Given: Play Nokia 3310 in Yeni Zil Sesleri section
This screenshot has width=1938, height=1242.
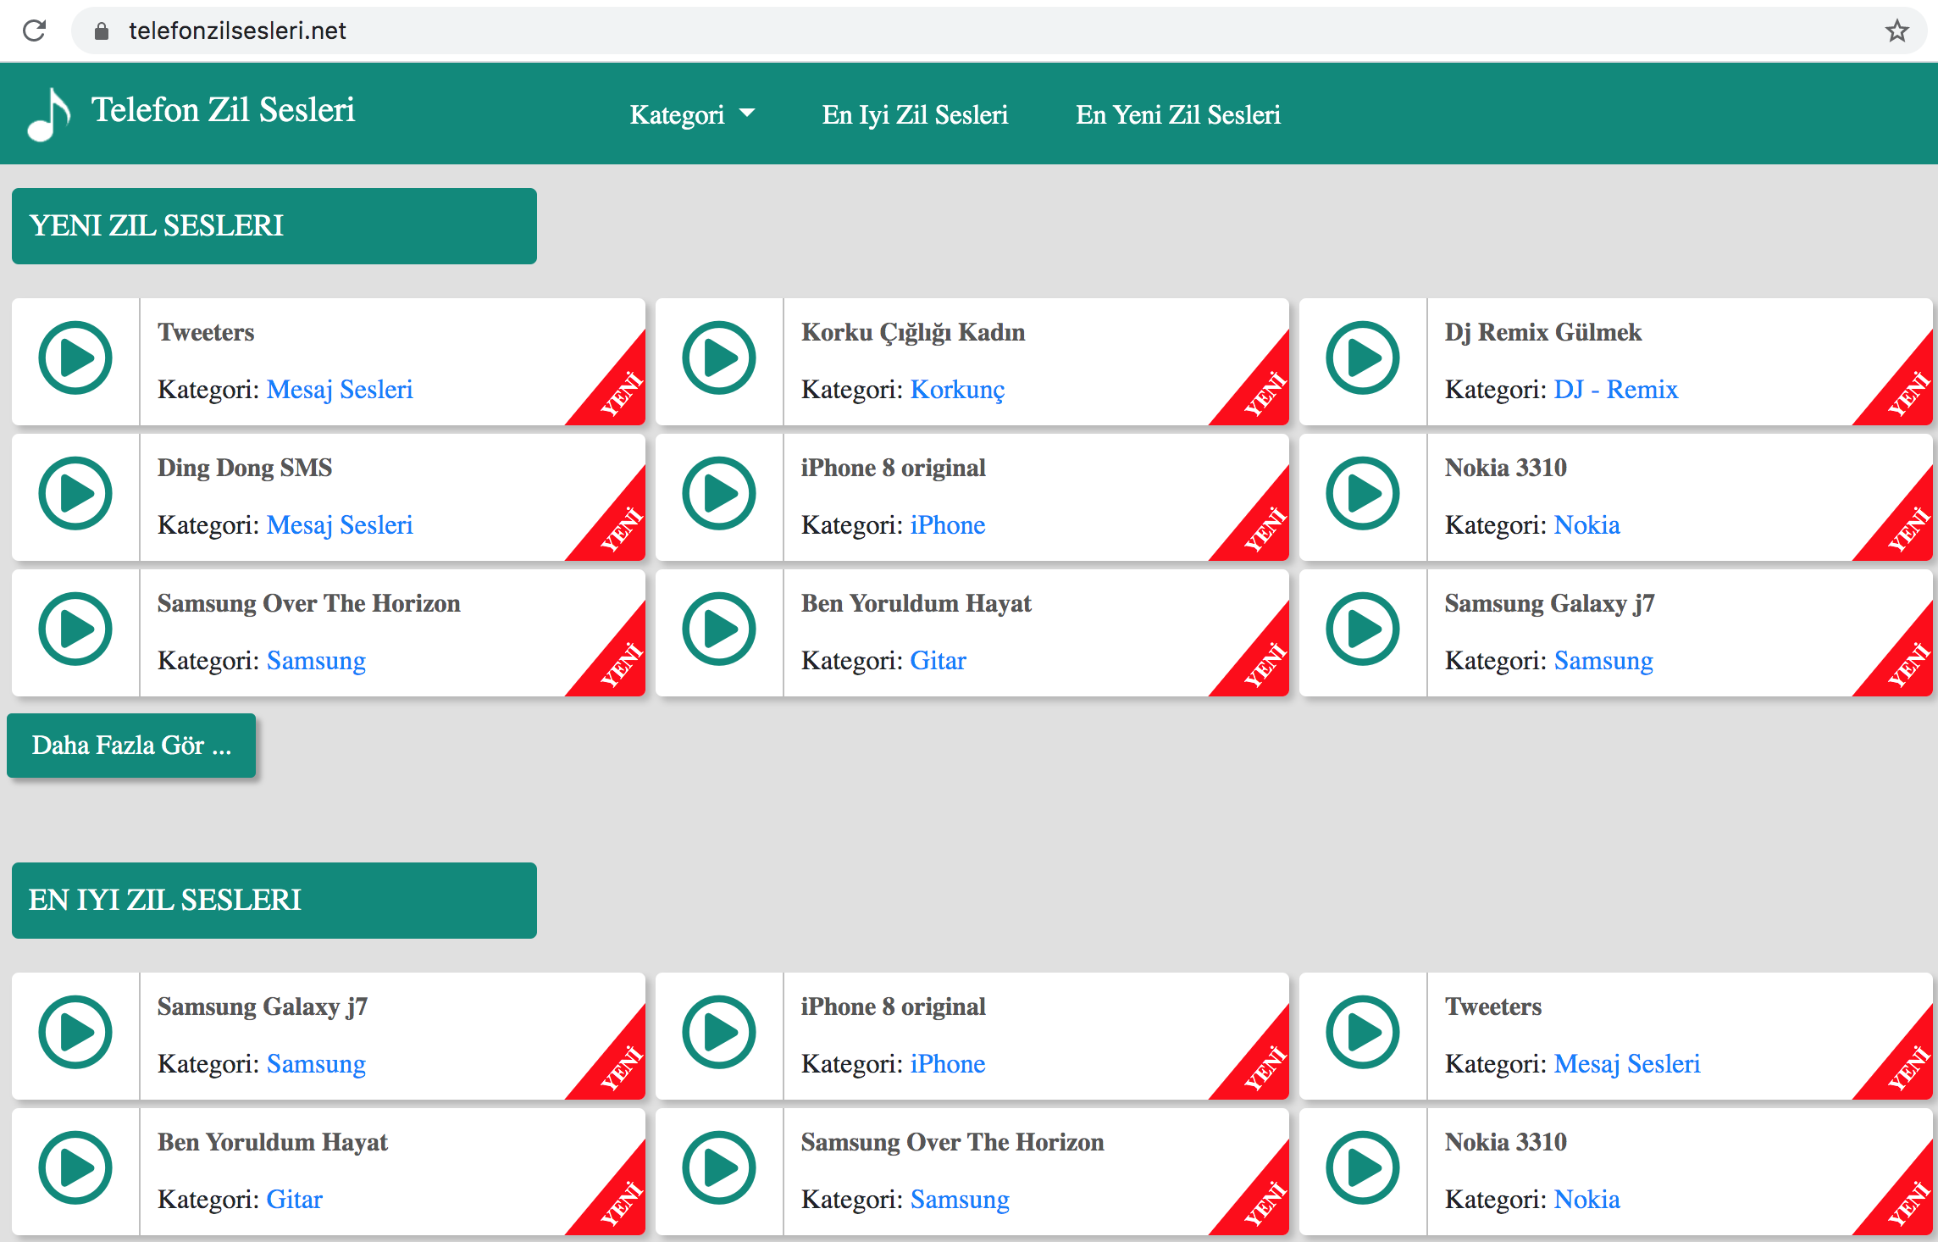Looking at the screenshot, I should pyautogui.click(x=1363, y=493).
